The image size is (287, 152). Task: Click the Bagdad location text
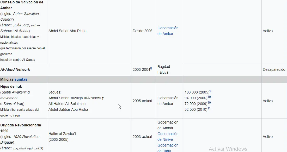[164, 67]
